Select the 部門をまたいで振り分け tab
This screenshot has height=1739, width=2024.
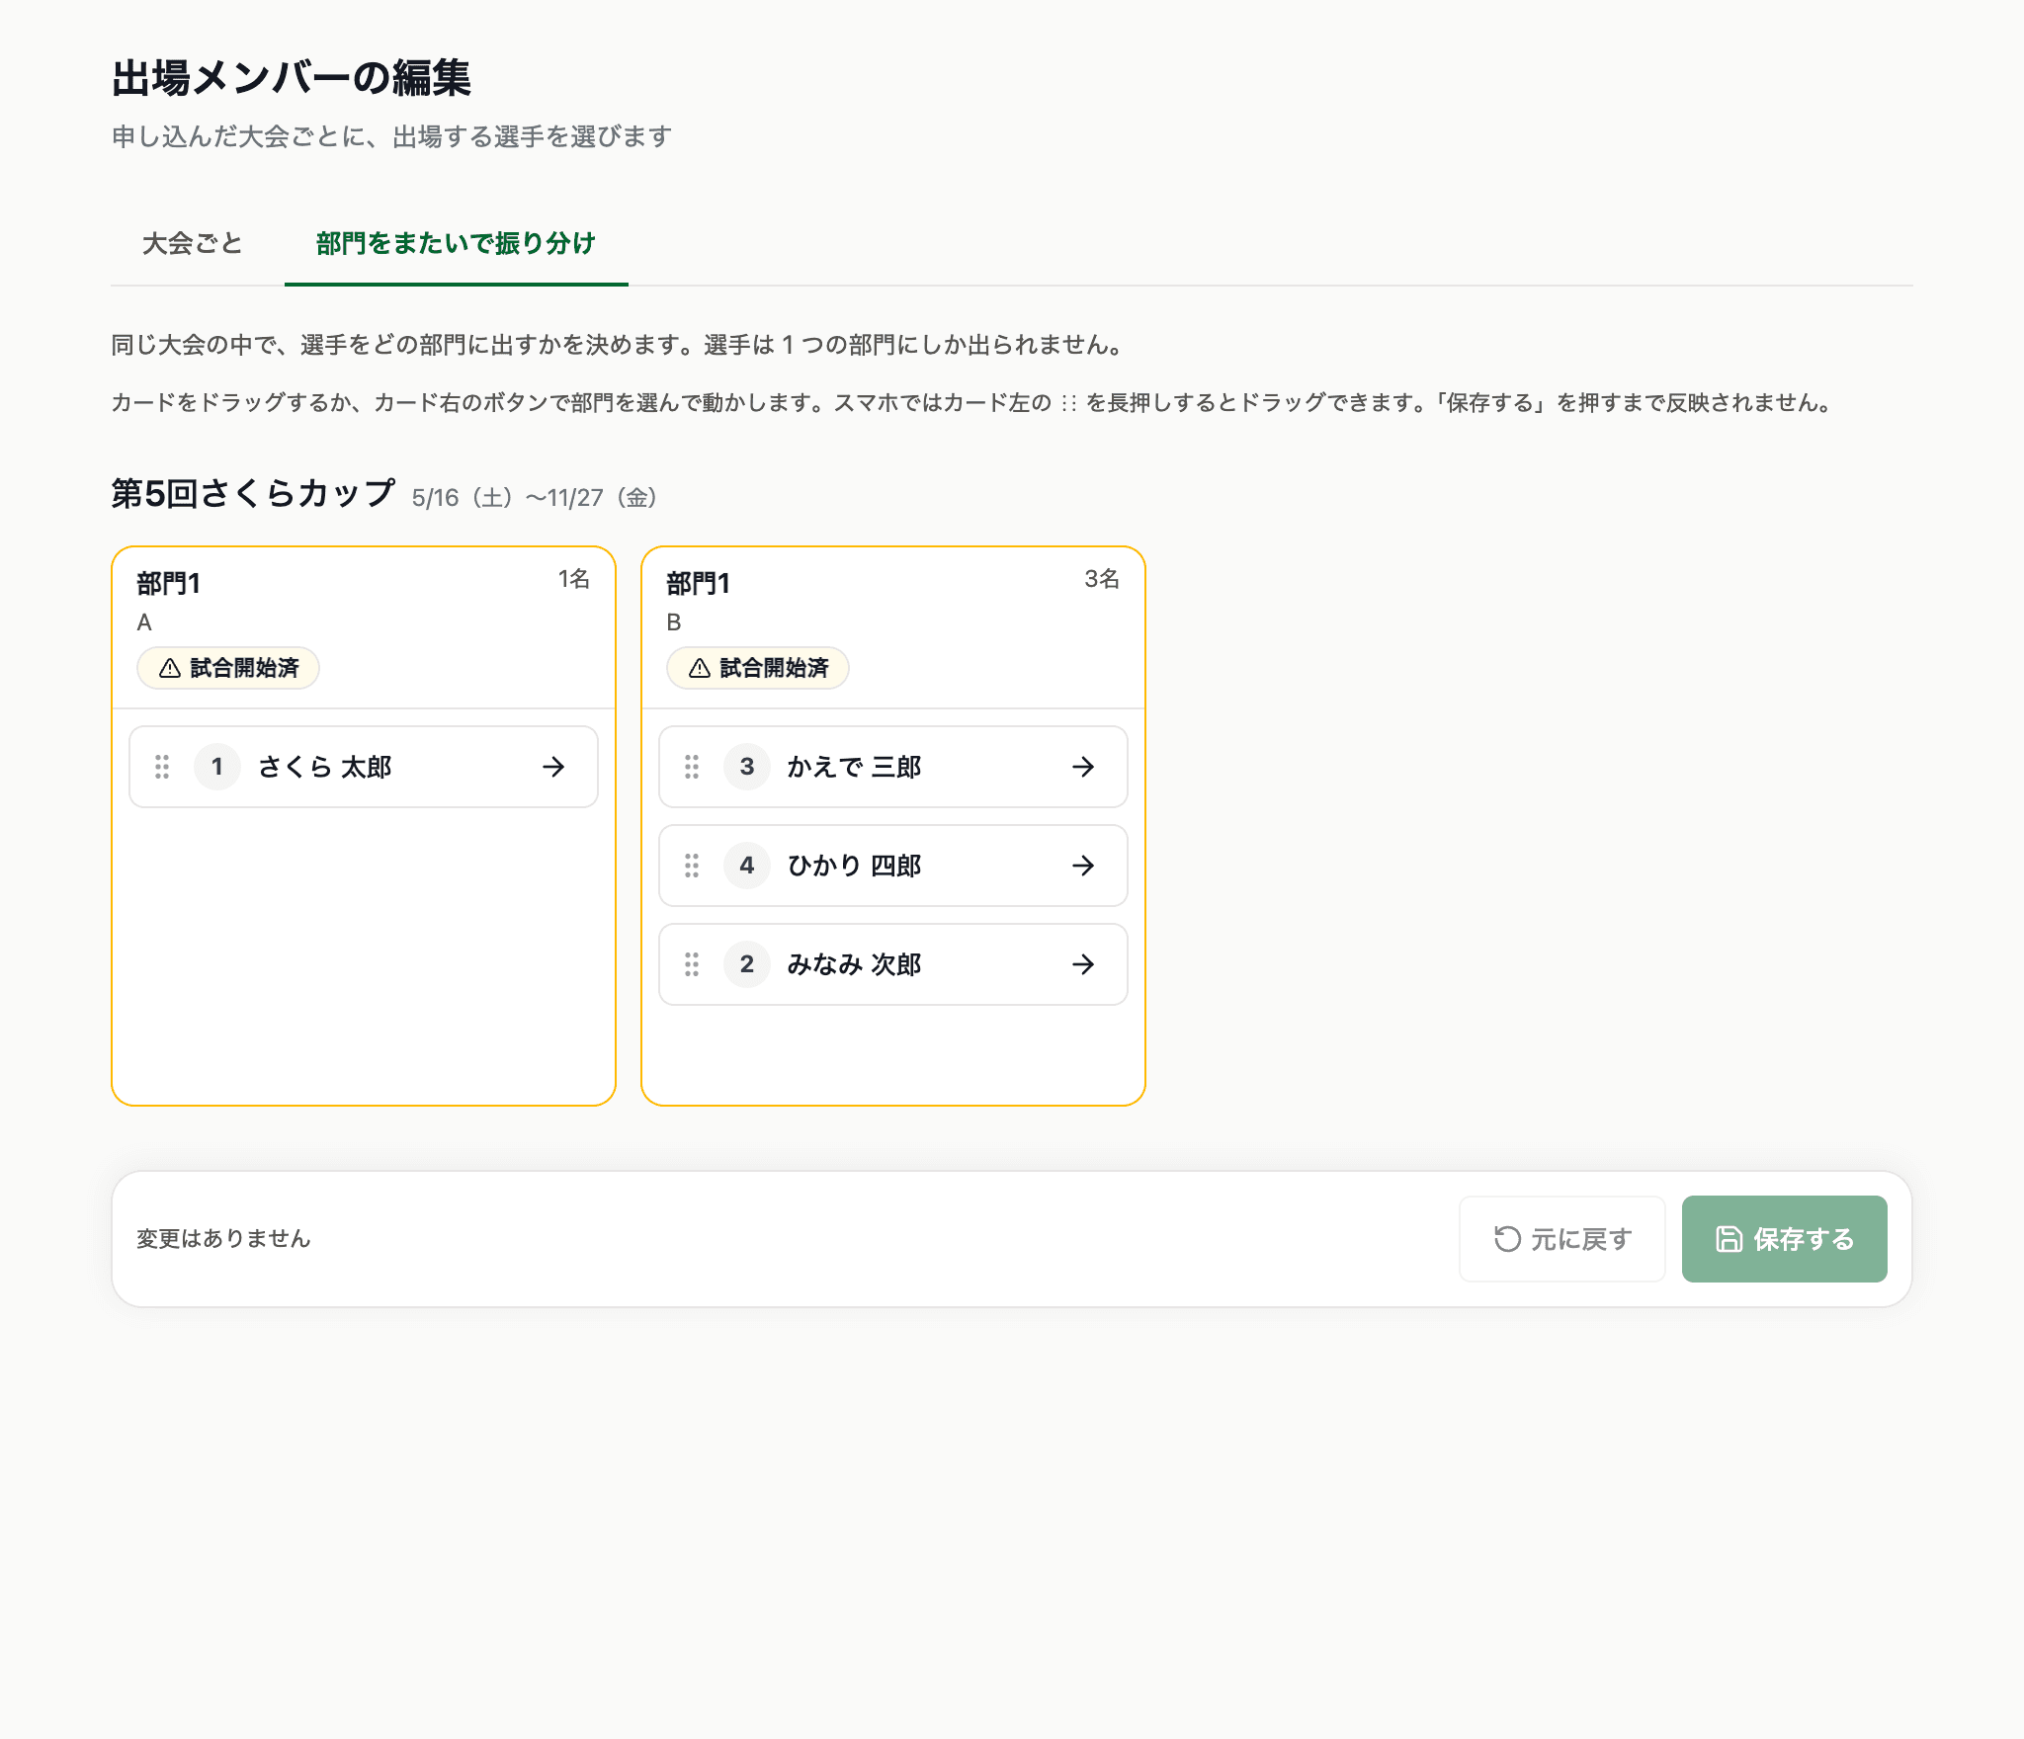456,244
